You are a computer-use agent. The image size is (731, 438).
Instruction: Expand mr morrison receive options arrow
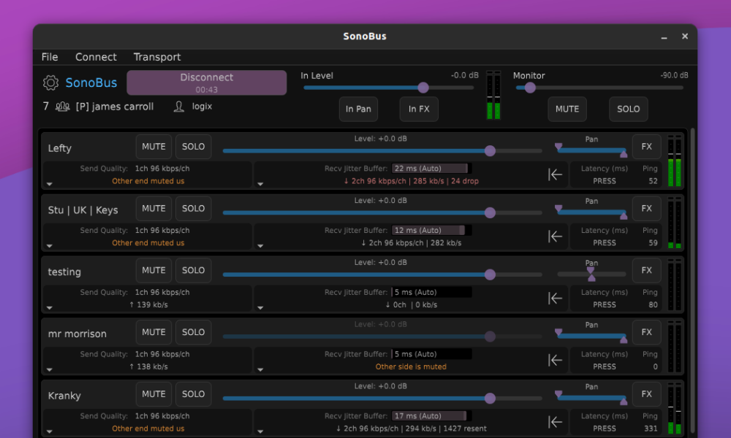[260, 369]
